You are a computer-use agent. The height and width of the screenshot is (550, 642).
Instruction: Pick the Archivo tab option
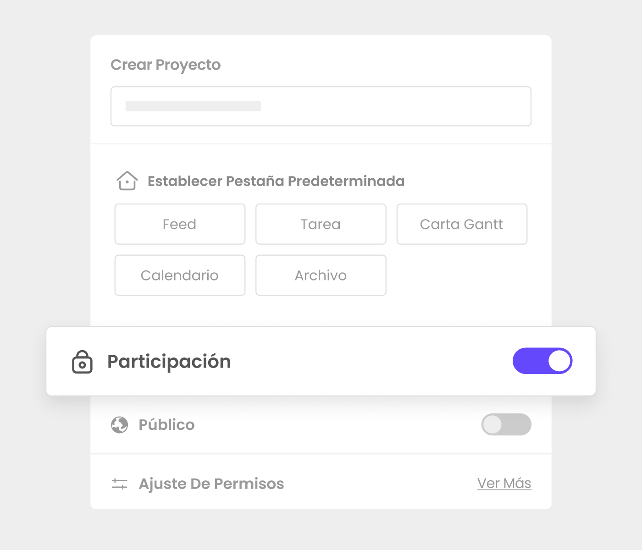(321, 275)
